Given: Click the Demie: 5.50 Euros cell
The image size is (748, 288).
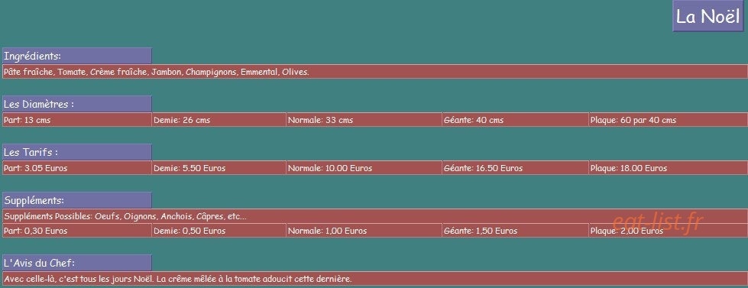Looking at the screenshot, I should point(219,168).
